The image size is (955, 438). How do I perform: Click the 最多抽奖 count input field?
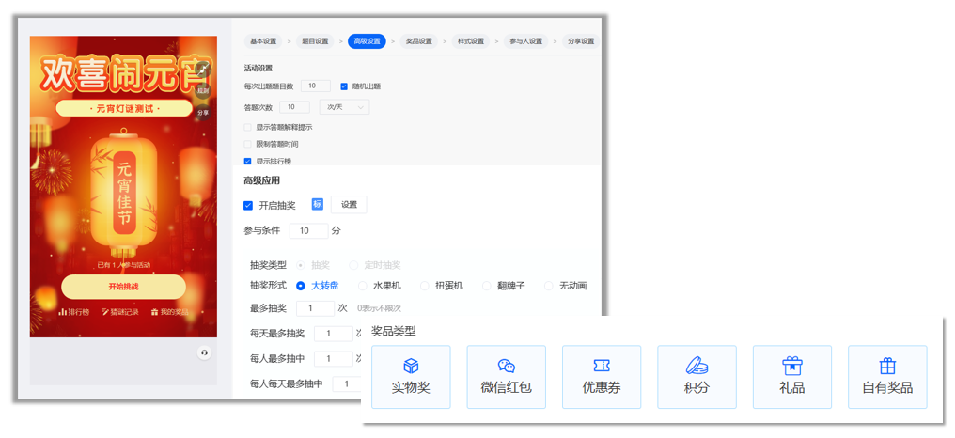(316, 308)
